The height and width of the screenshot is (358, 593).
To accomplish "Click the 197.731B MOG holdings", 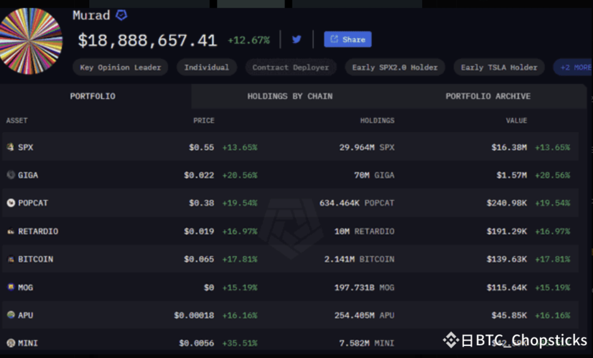I will (x=364, y=287).
